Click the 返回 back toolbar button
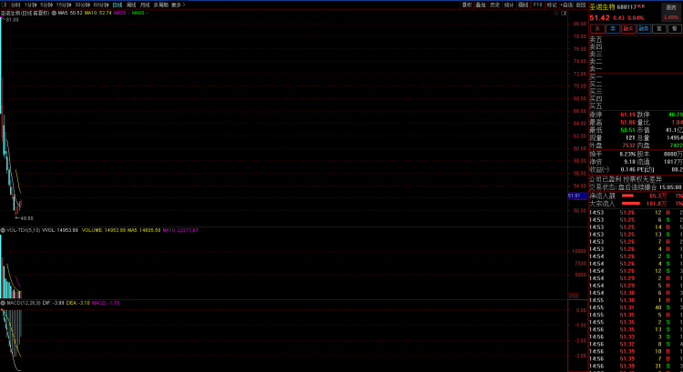This screenshot has width=683, height=372. click(581, 5)
